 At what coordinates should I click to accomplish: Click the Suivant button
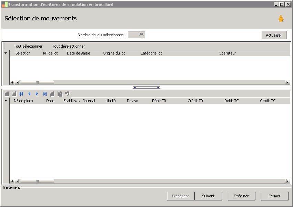point(208,196)
